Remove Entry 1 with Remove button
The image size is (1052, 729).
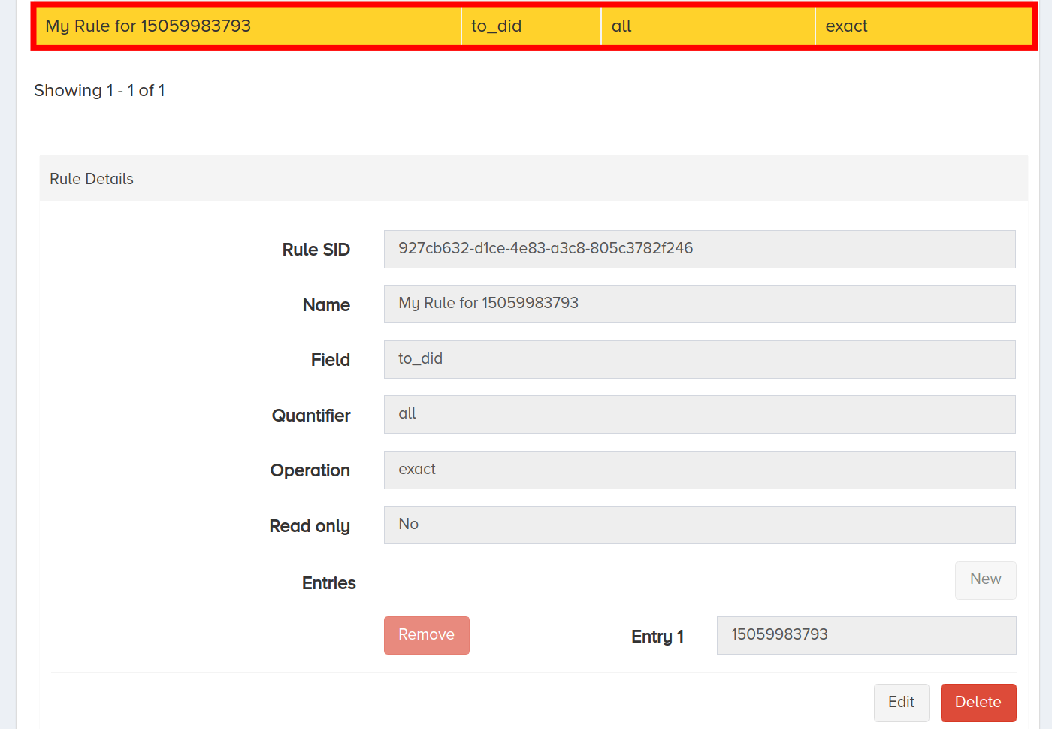427,635
